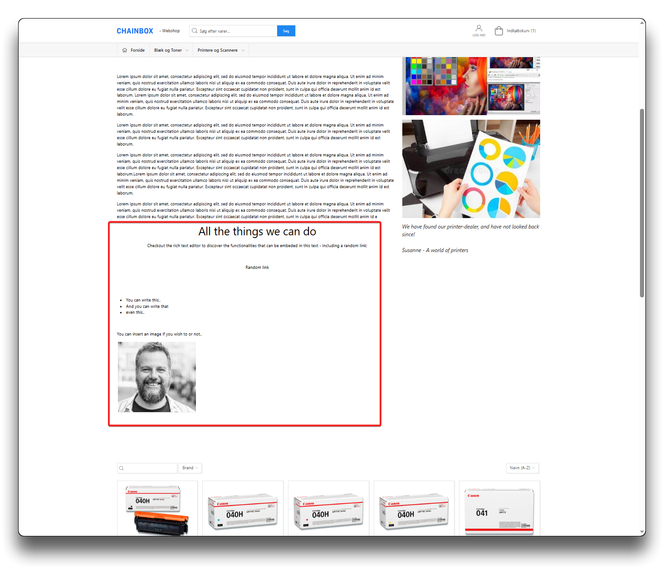Click the user account icon above LOG IND
This screenshot has width=664, height=569.
[478, 28]
